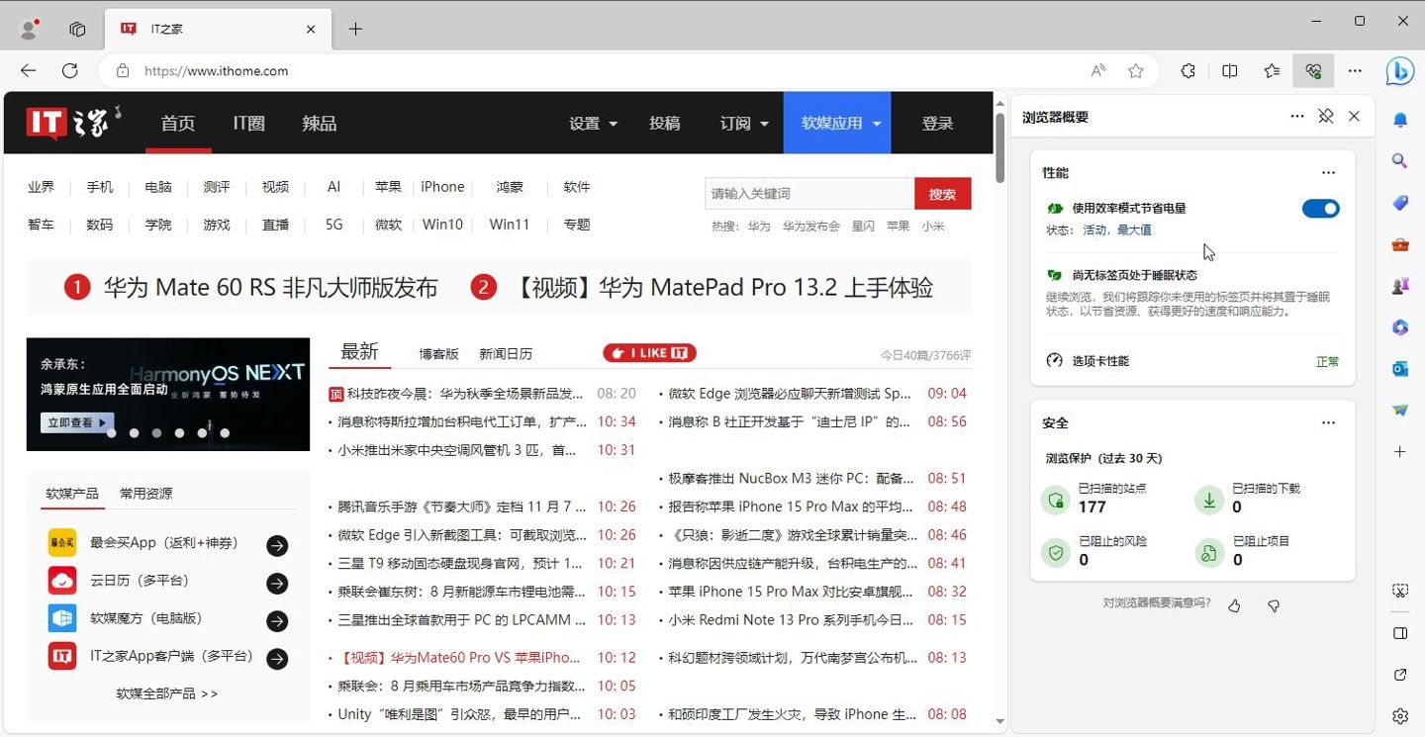
Task: Expand the 软媒应用 dropdown
Action: [x=837, y=124]
